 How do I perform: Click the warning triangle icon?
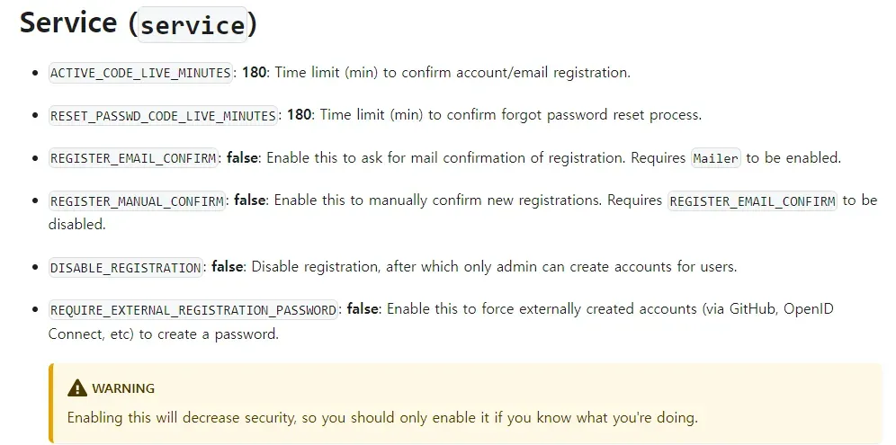point(77,388)
